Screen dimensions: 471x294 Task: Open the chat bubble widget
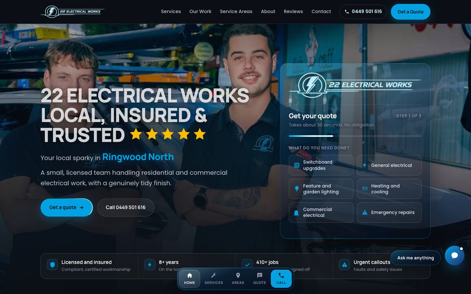[455, 256]
